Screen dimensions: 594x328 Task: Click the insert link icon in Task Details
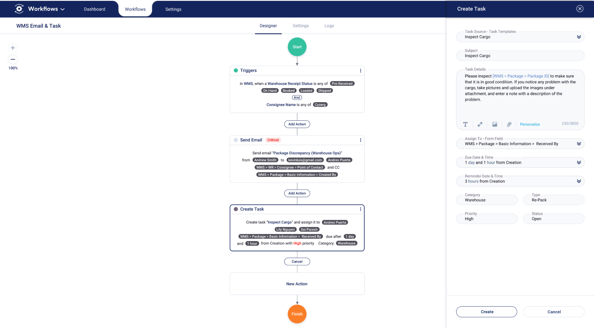480,124
